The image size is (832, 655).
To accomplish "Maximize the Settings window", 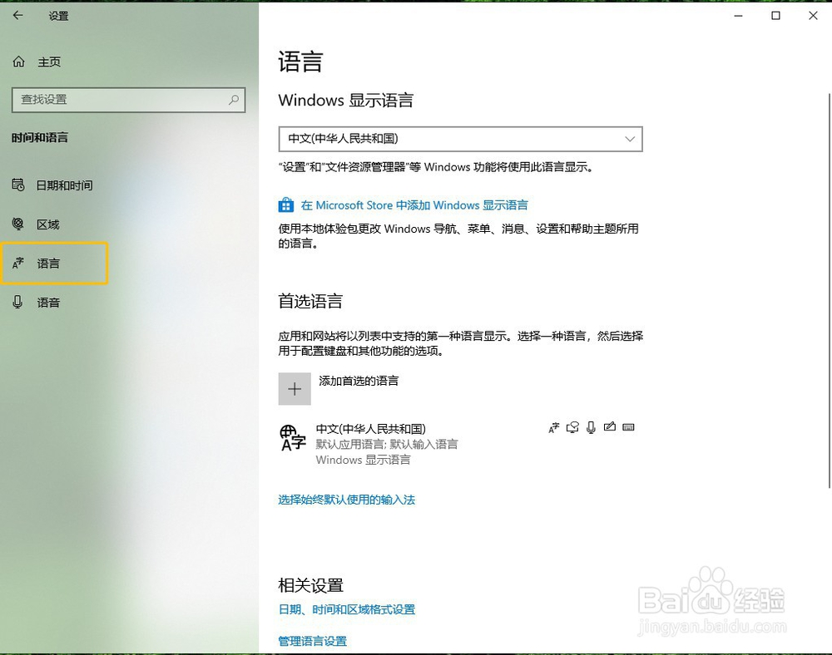I will [x=775, y=16].
